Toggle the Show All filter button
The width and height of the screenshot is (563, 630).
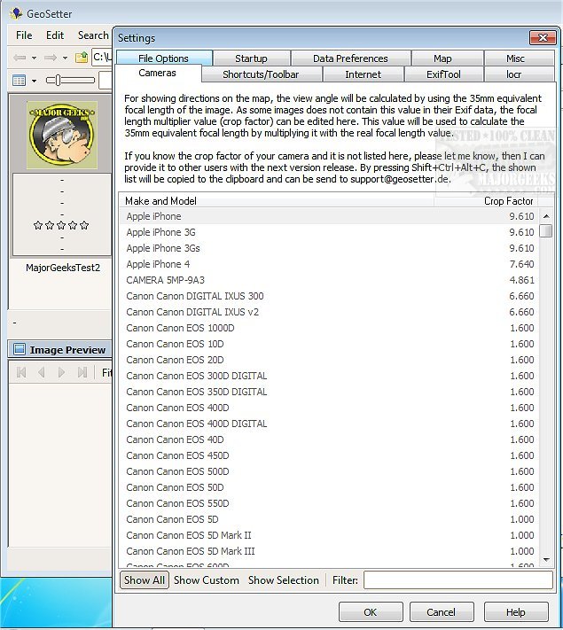tap(145, 580)
